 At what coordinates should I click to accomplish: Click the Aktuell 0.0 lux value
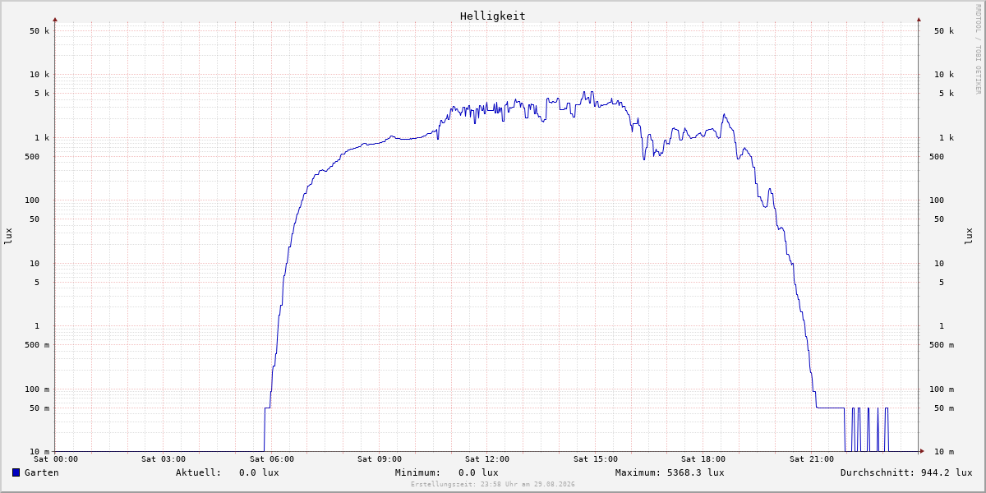[259, 472]
